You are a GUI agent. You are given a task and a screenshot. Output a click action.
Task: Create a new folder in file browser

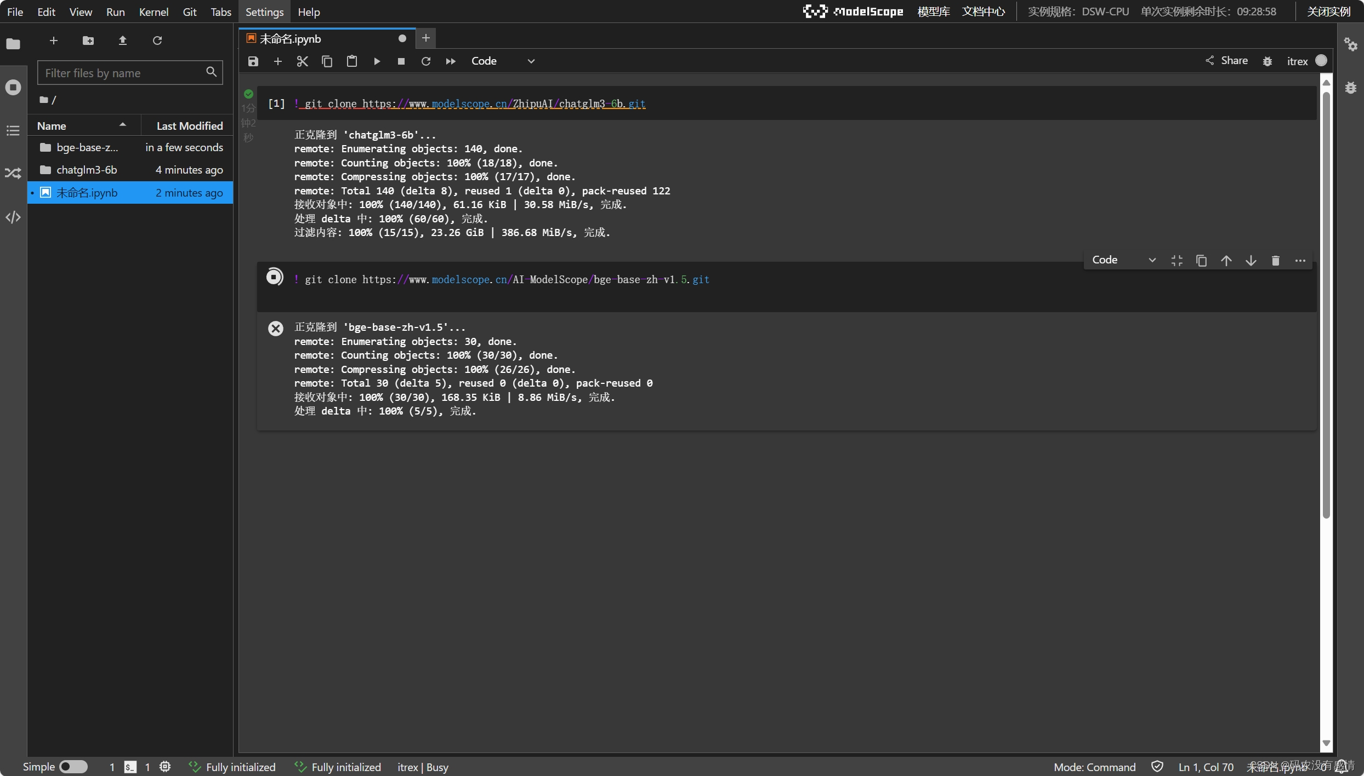[x=88, y=41]
